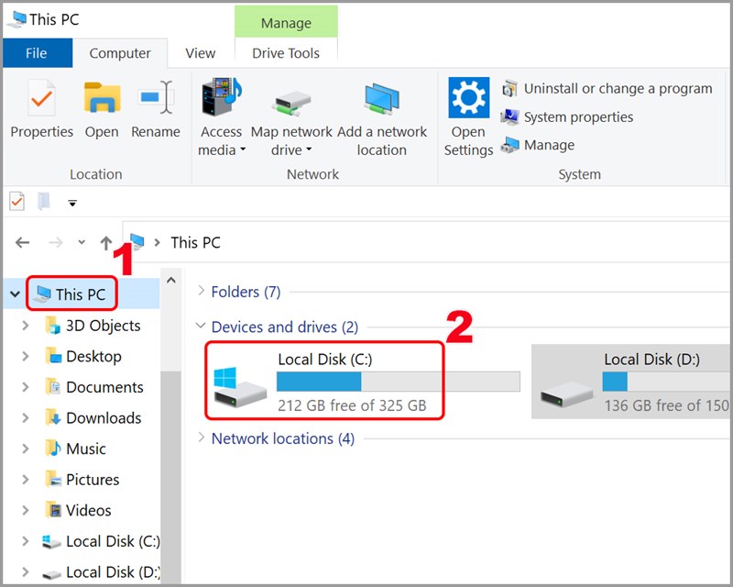The width and height of the screenshot is (733, 587).
Task: Collapse the Devices and drives (2) group
Action: coord(201,326)
